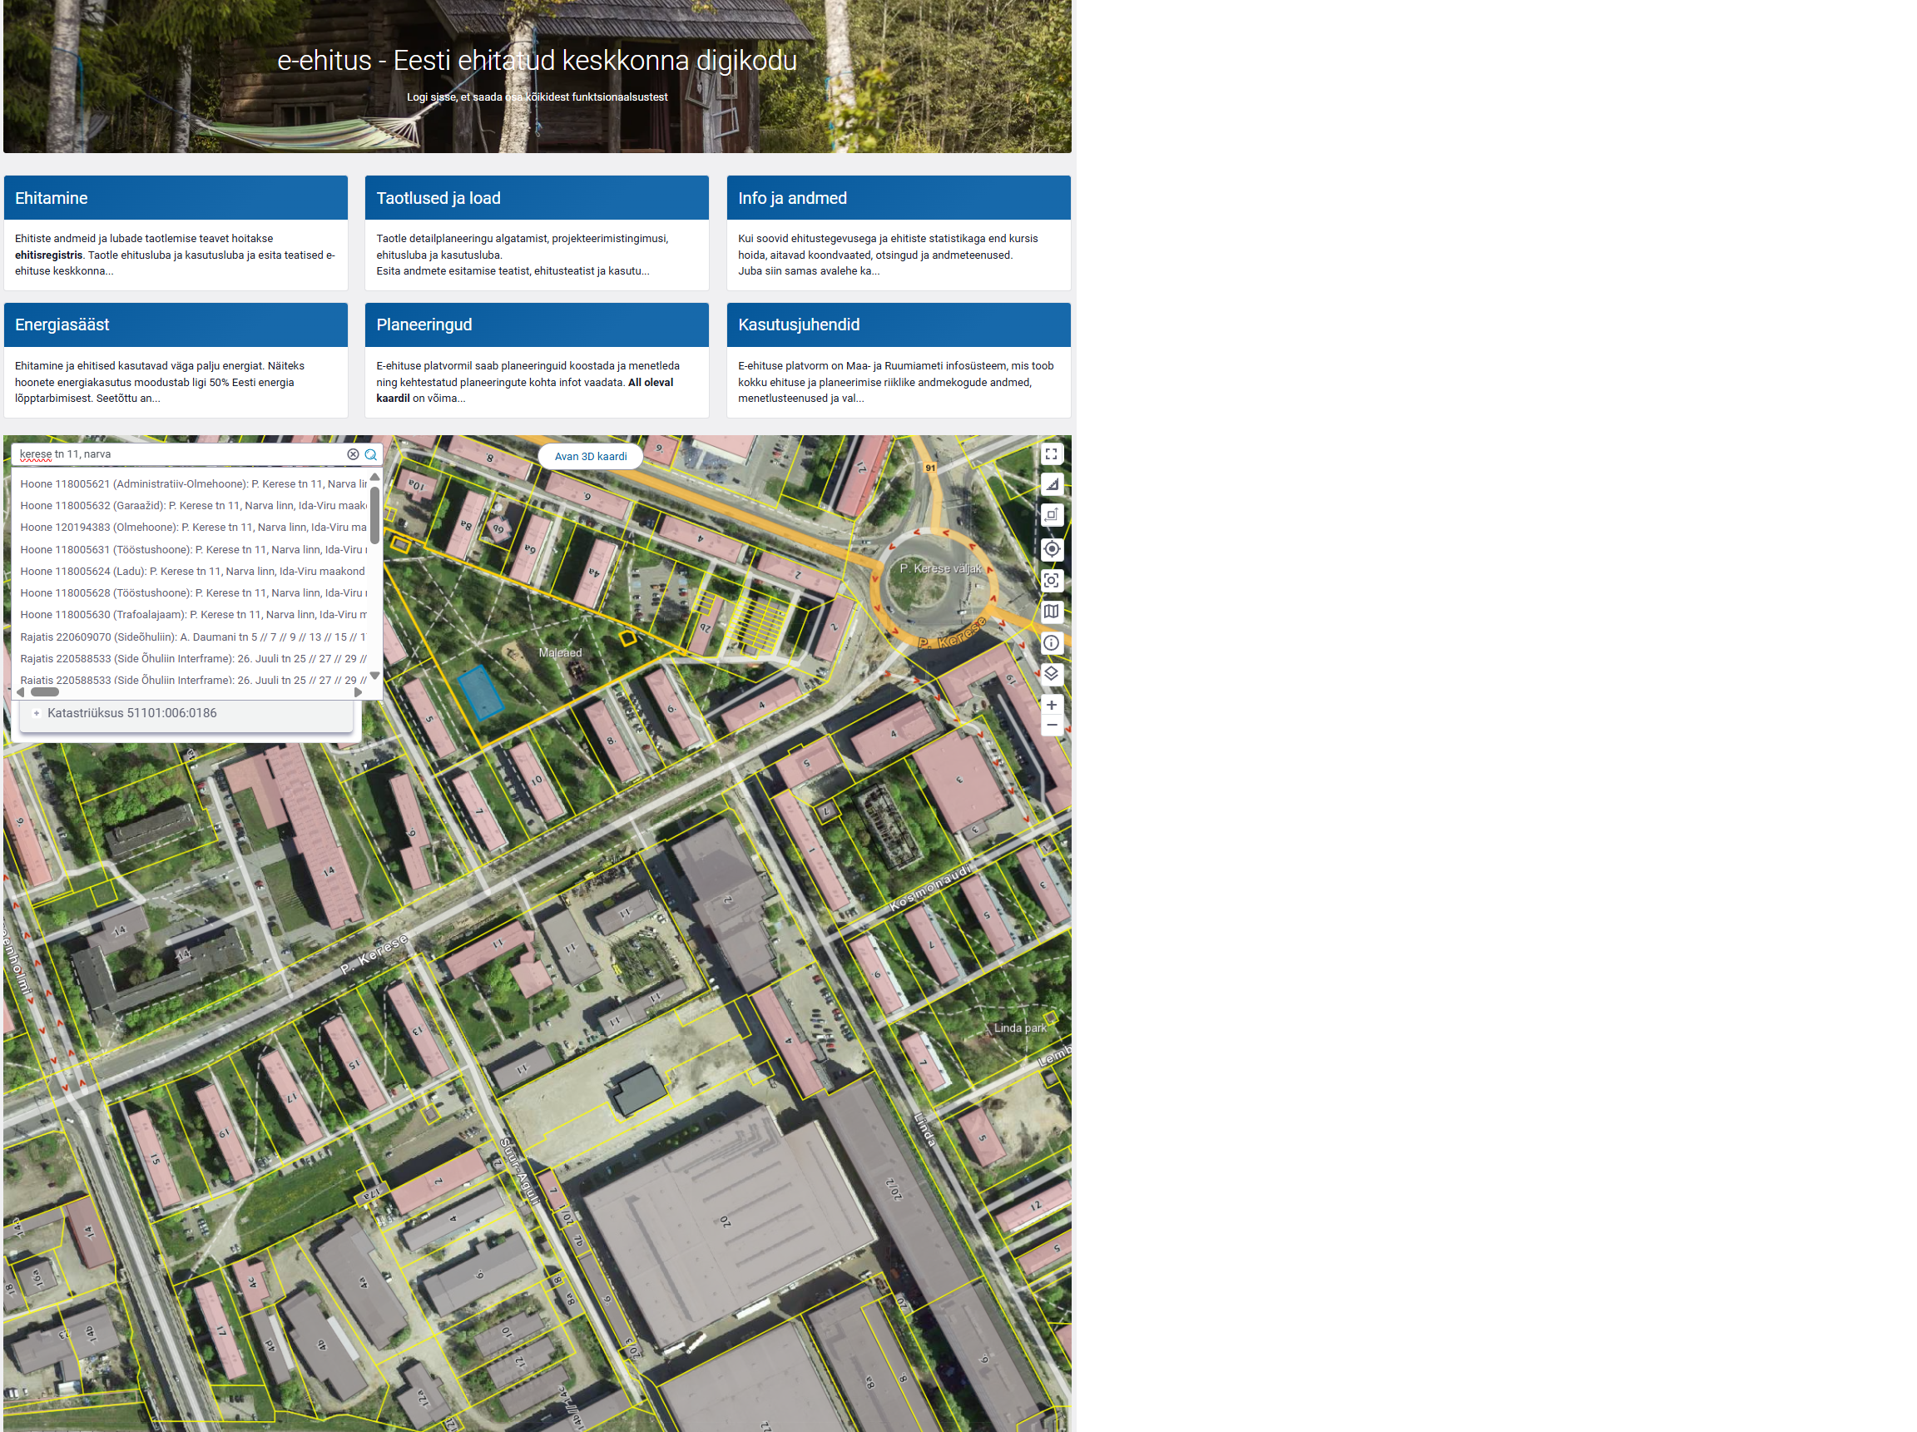Run search with magnifier icon
Viewport: 1917px width, 1432px height.
click(x=371, y=454)
